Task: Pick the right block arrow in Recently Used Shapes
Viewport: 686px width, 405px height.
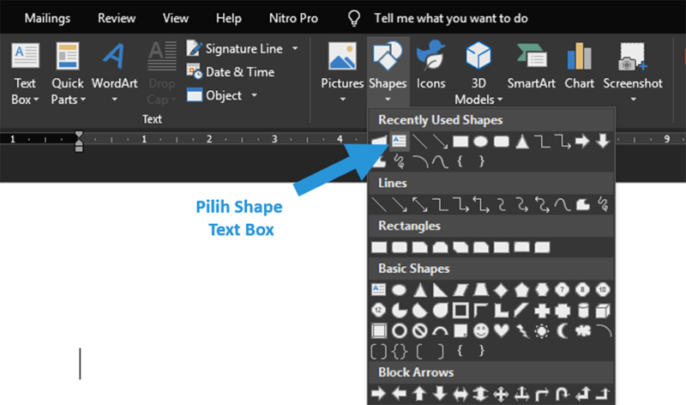Action: pyautogui.click(x=582, y=142)
